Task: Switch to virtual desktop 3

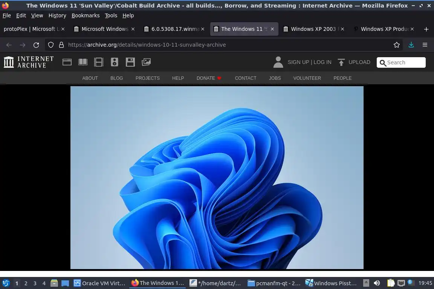Action: pyautogui.click(x=35, y=283)
